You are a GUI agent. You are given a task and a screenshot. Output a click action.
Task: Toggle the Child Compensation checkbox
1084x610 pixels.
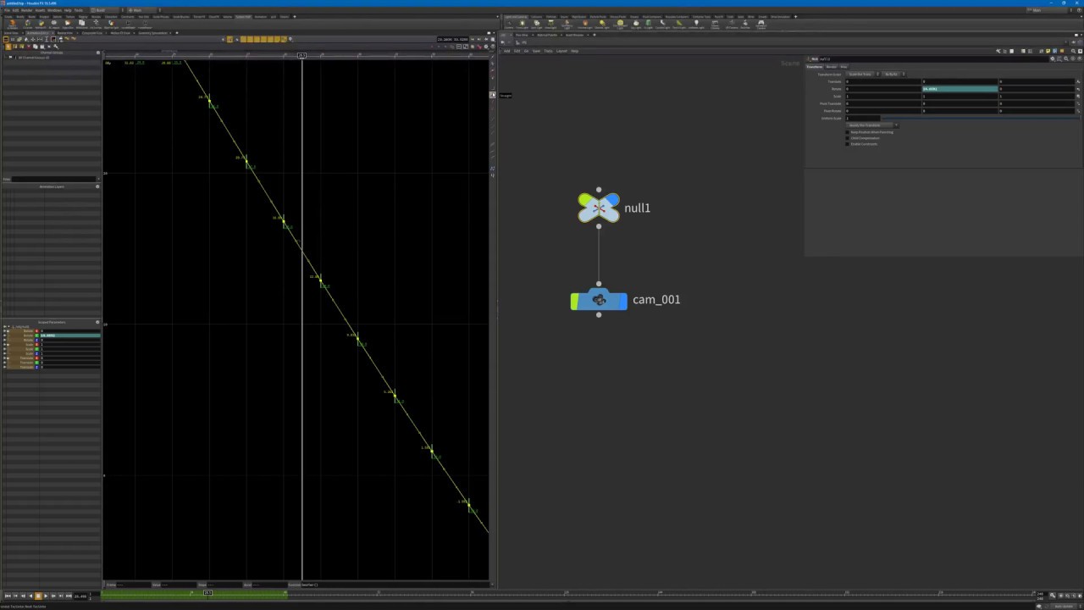[847, 138]
